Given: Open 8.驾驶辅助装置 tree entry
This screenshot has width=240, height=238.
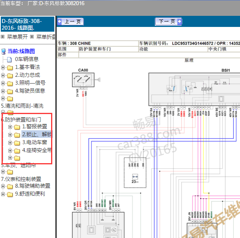Looking at the screenshot, I should 32,186.
